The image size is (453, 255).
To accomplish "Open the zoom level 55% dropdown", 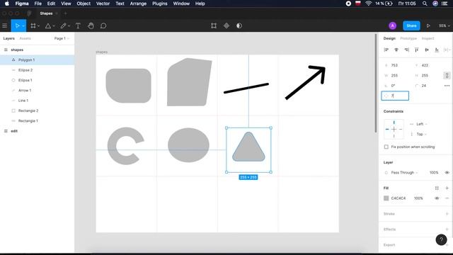I will tap(444, 25).
